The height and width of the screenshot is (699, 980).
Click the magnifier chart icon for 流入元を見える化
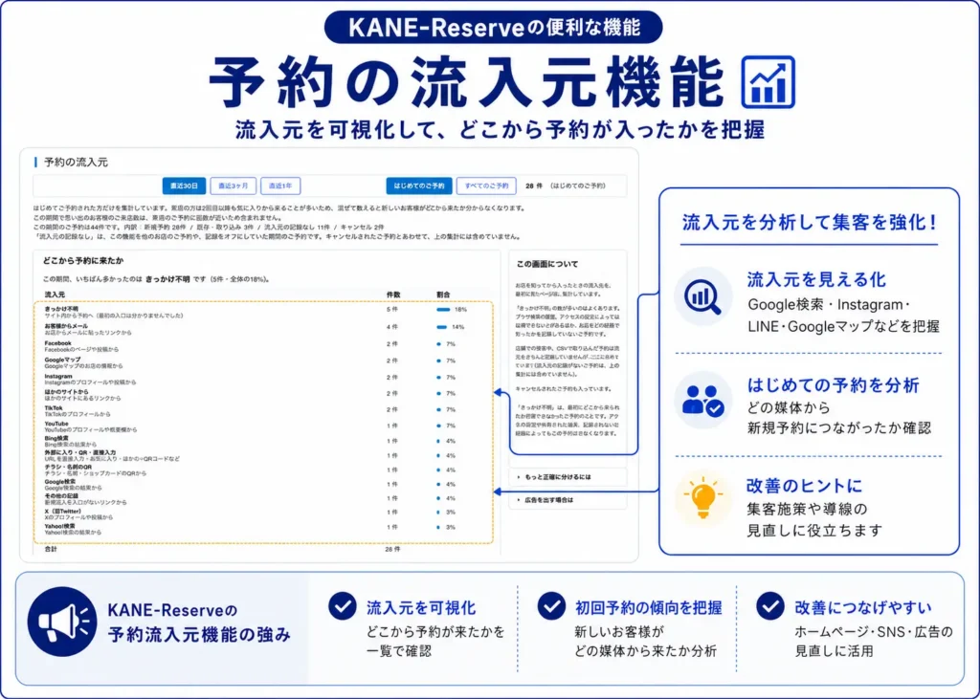[703, 296]
